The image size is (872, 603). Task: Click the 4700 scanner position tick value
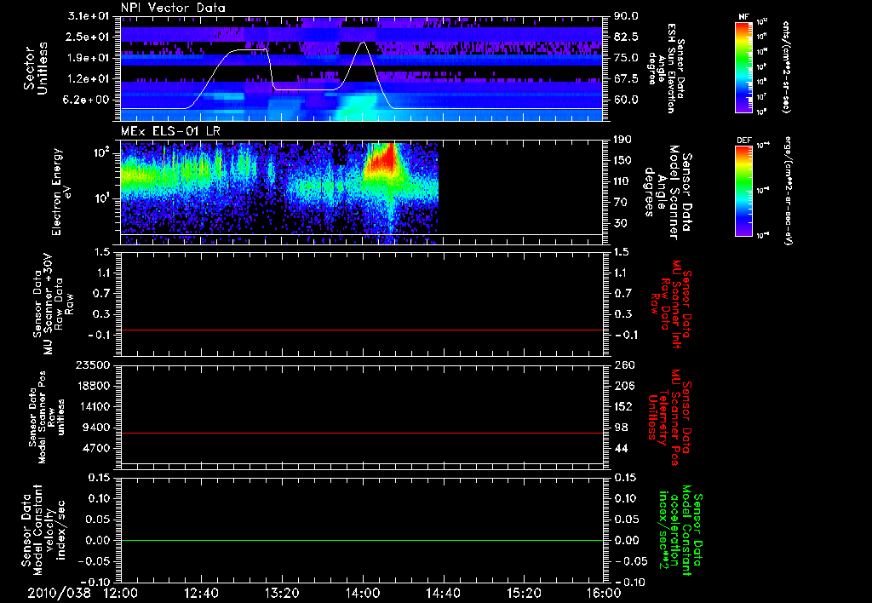point(96,448)
